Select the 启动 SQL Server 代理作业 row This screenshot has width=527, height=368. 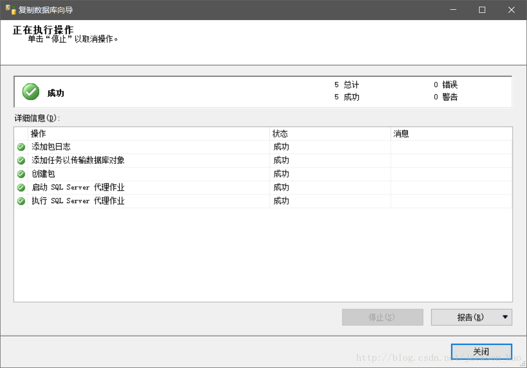(263, 187)
